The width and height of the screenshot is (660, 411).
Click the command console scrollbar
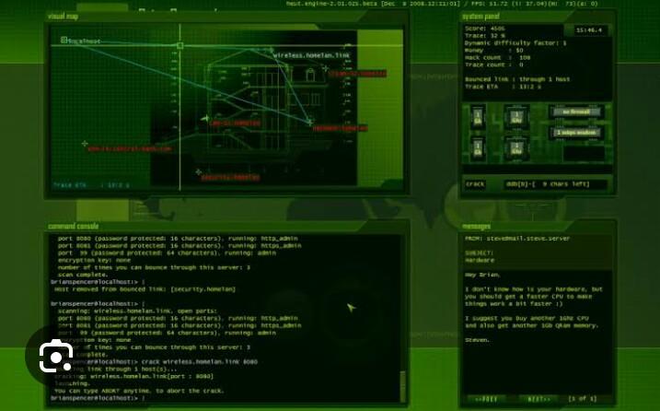point(403,386)
